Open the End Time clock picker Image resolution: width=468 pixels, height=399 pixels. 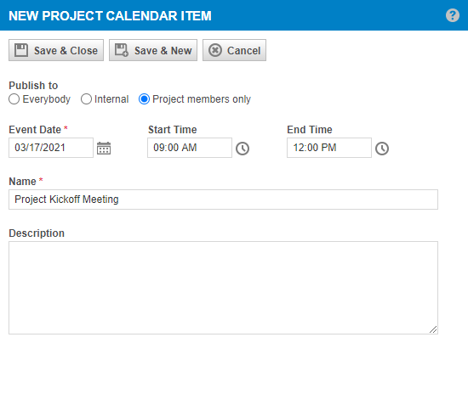point(382,149)
